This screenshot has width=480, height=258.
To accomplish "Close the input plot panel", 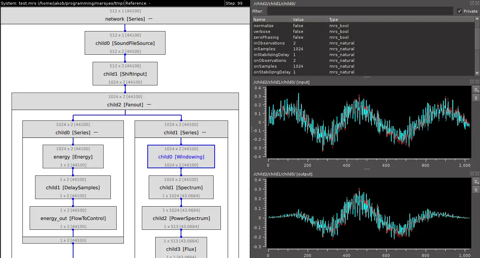I will point(477,82).
